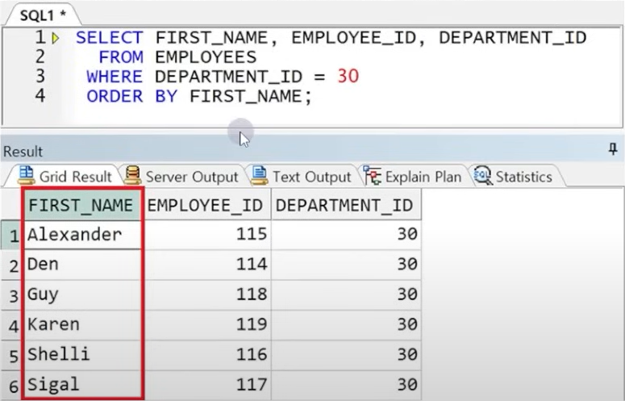The image size is (625, 401).
Task: Click the line 1 execution arrow marker
Action: 56,38
